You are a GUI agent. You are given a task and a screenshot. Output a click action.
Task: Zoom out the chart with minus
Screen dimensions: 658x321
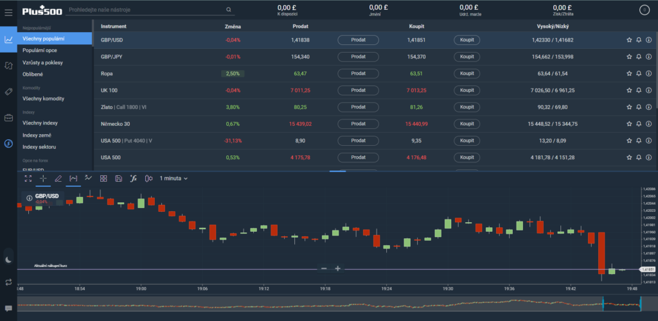pos(324,268)
